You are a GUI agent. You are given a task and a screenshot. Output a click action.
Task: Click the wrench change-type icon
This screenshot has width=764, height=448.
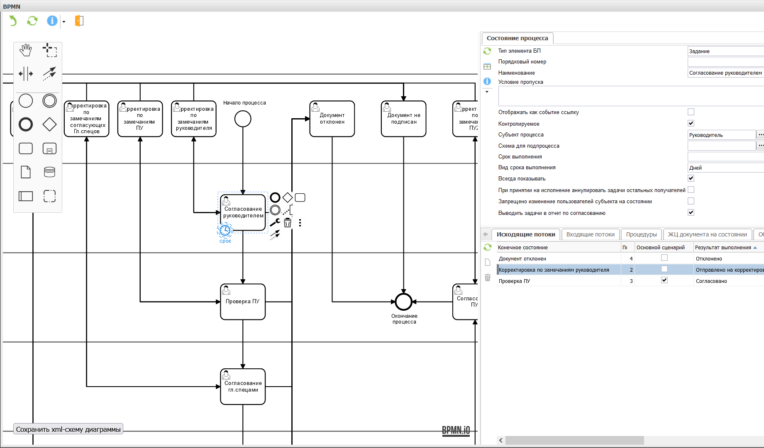(275, 223)
